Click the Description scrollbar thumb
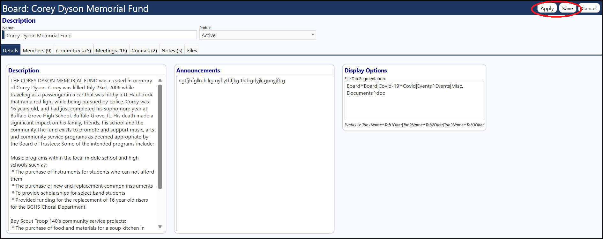603x239 pixels. click(x=160, y=137)
